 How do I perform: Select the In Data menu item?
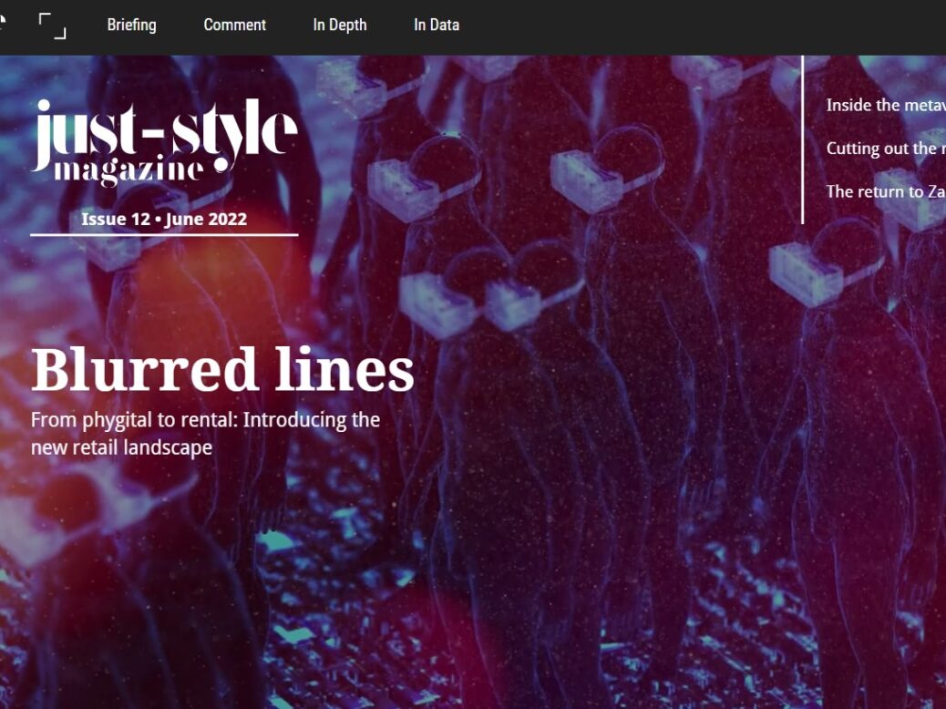click(x=437, y=25)
